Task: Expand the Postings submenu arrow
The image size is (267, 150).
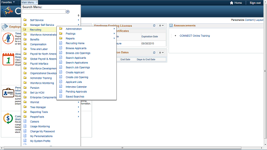Action: coord(114,33)
